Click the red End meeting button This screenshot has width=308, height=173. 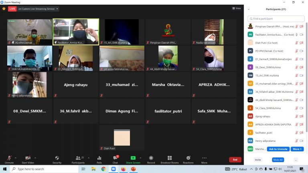click(x=235, y=160)
